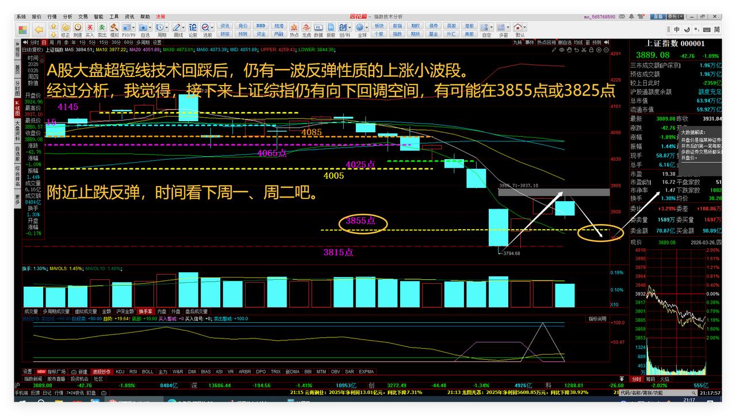
Task: Click the zoom-in magnifier icon above the chart
Action: [x=599, y=50]
